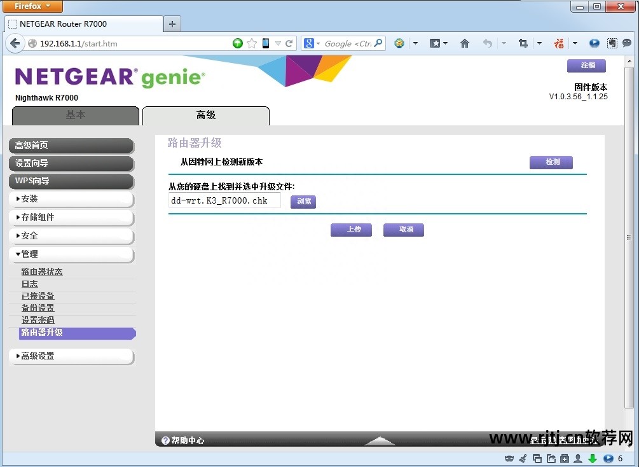Open WPS向导 in the sidebar

[x=72, y=181]
